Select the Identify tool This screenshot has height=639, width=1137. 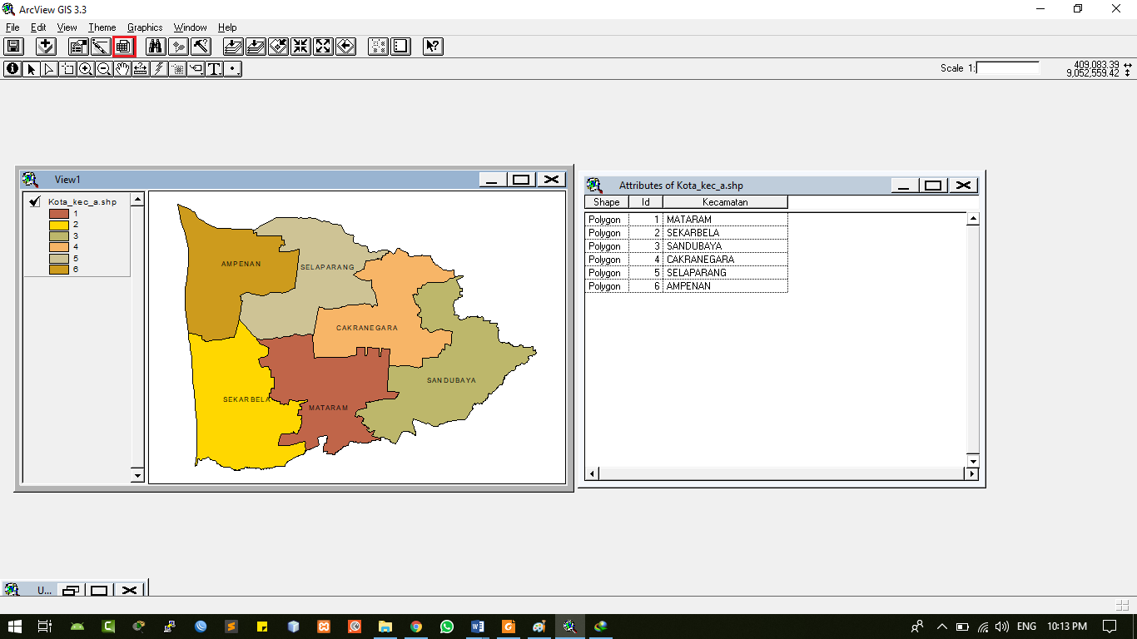12,69
